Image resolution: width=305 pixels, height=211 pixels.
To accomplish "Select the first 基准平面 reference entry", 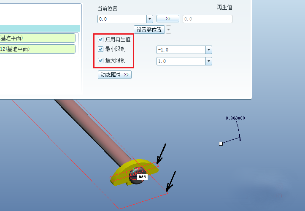I will coord(38,38).
